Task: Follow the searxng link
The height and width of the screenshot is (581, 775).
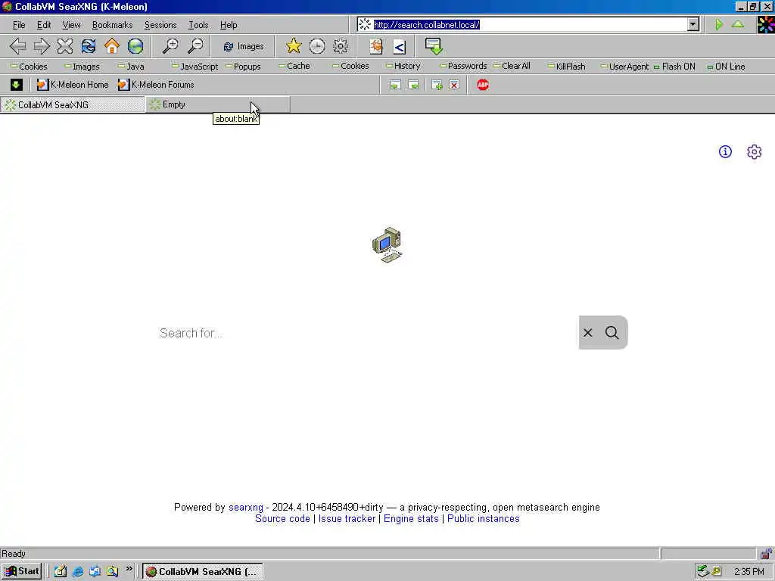Action: coord(246,508)
